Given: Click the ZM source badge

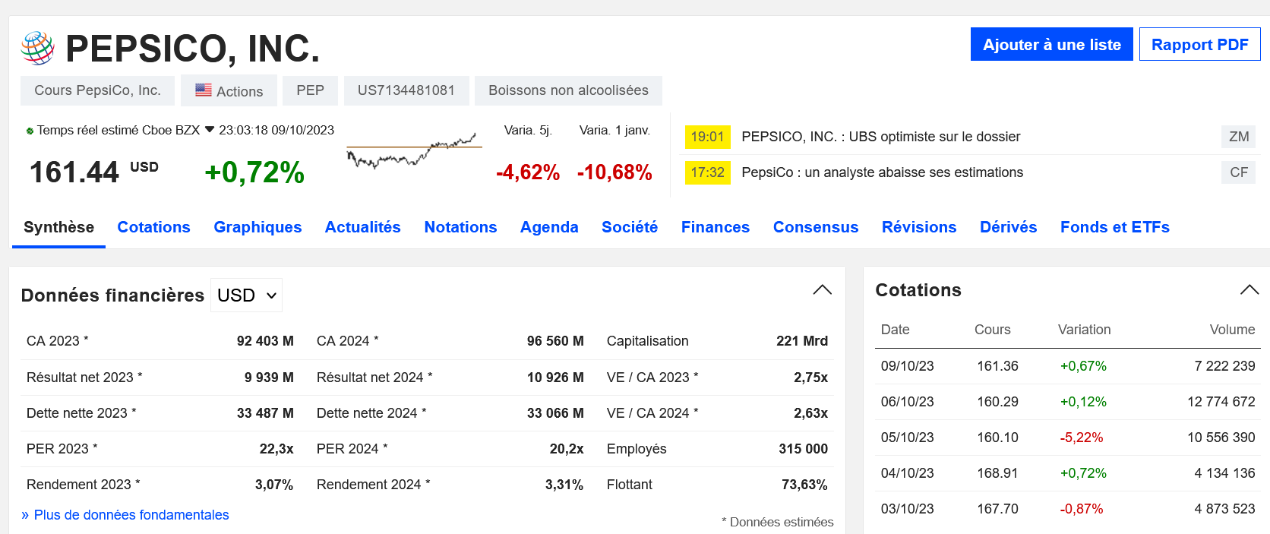Looking at the screenshot, I should click(x=1239, y=137).
